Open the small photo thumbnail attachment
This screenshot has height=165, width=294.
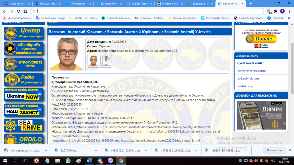coord(93,61)
